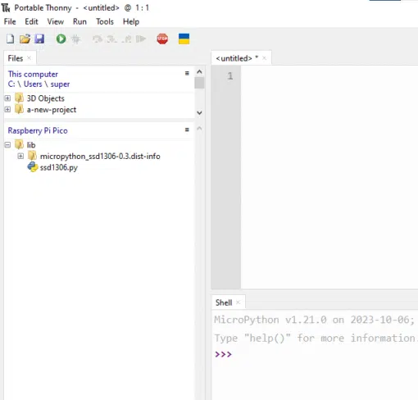Screen dimensions: 418x400
Task: Open the Raspberry Pi Pico pane menu icon
Action: click(x=187, y=130)
